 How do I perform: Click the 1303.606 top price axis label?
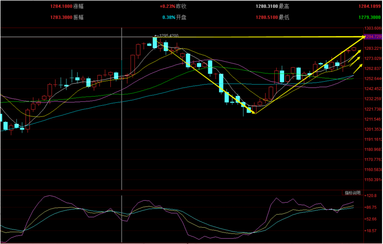373,28
